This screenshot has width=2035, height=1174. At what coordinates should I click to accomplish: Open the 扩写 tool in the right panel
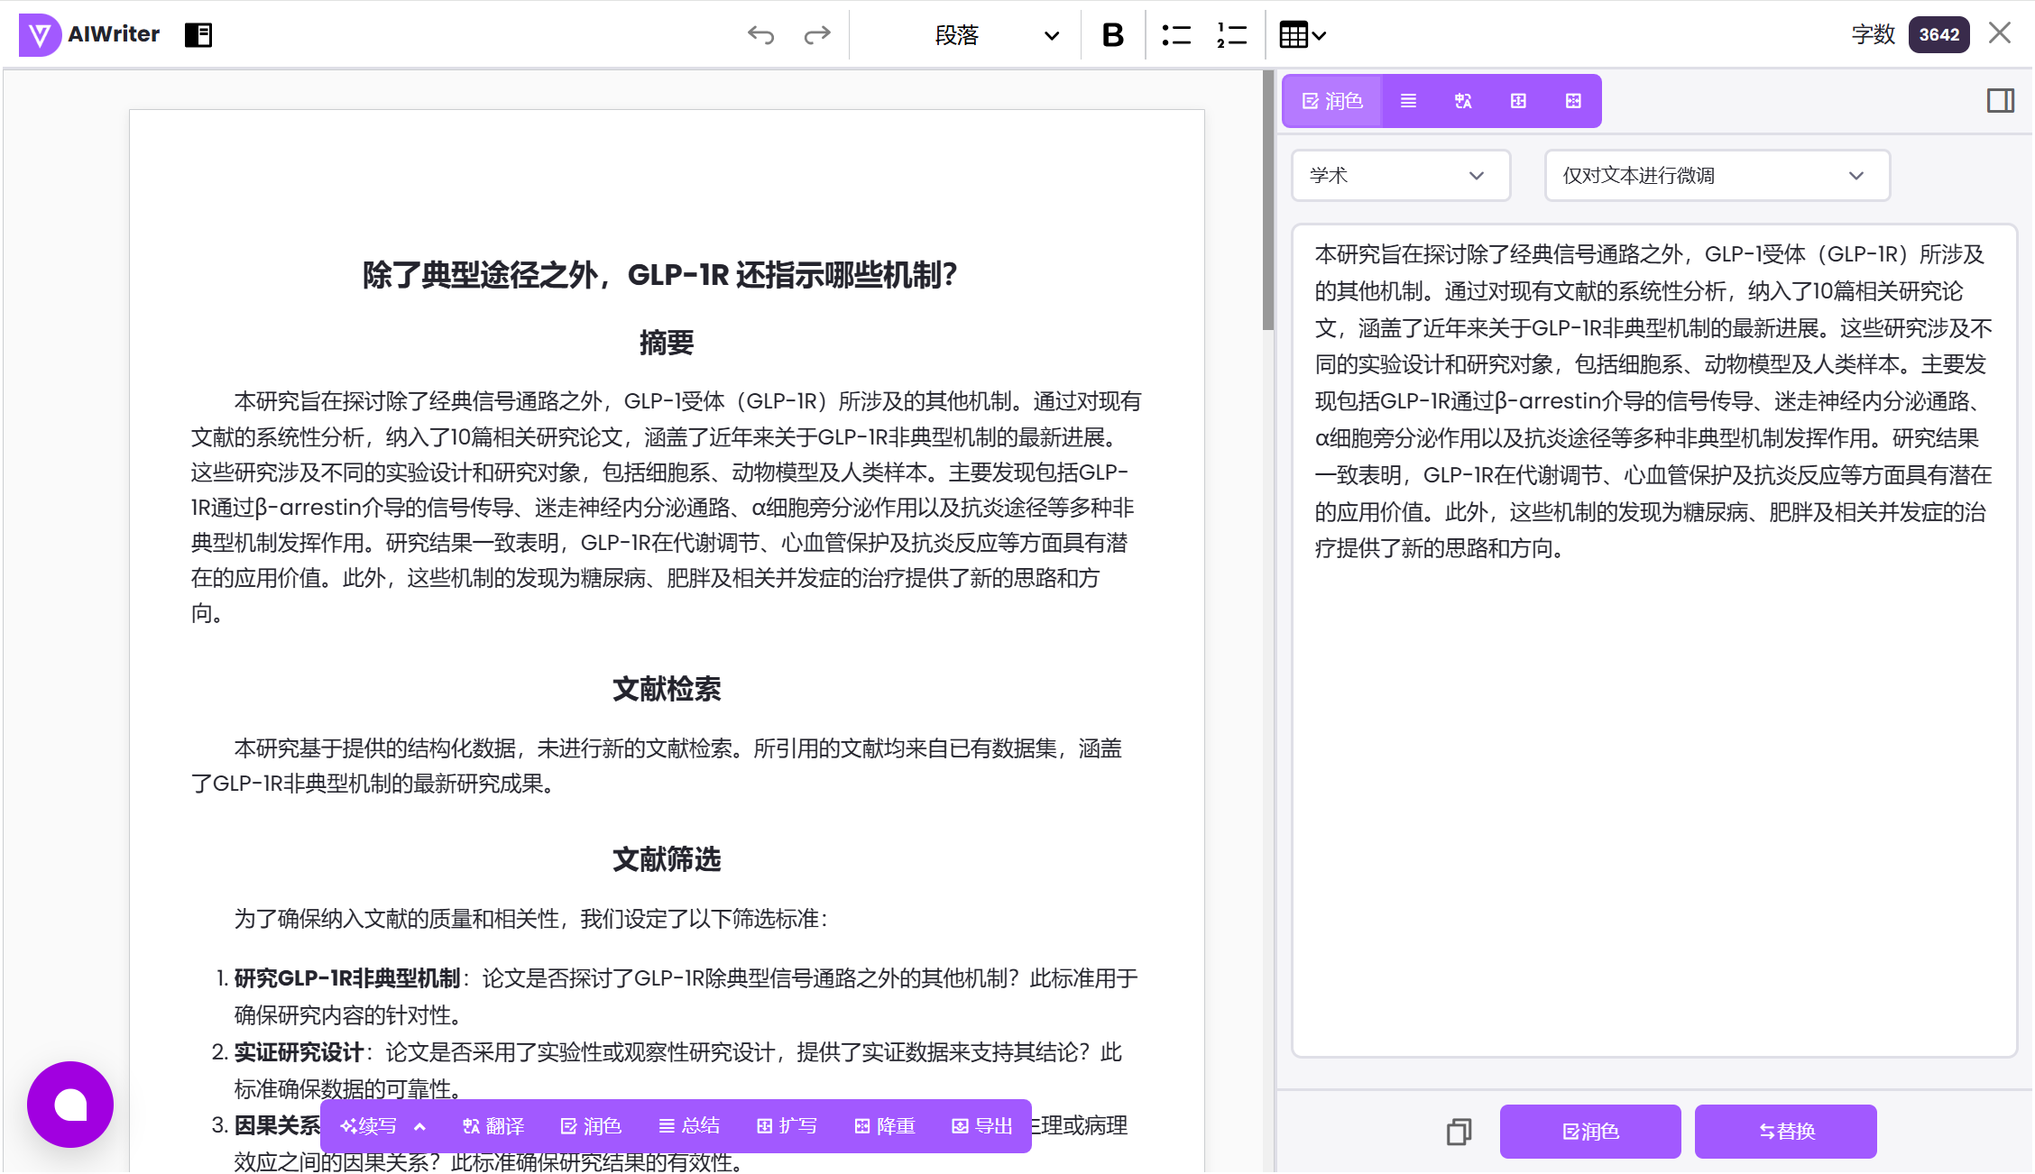click(x=1517, y=100)
